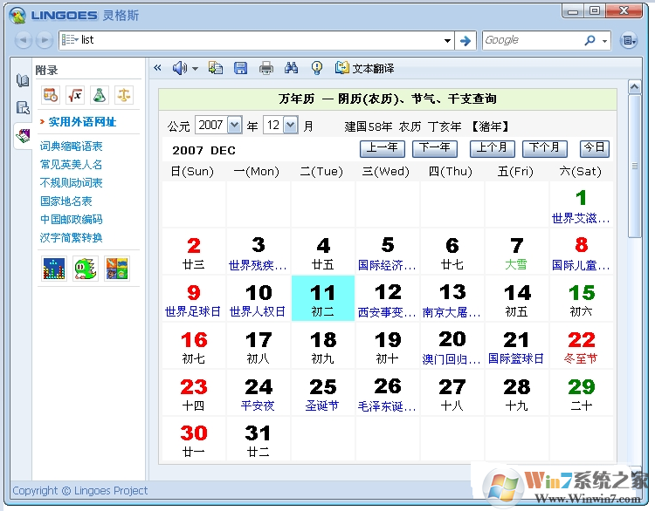Click the save floppy disk icon
The image size is (655, 511).
click(240, 68)
